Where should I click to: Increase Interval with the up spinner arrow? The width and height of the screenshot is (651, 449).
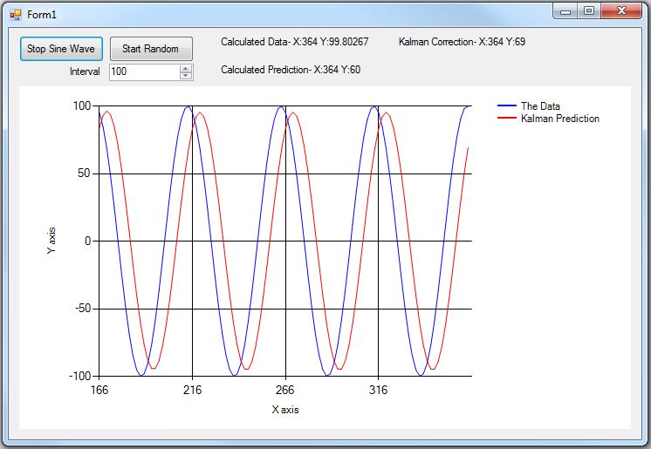(x=186, y=69)
